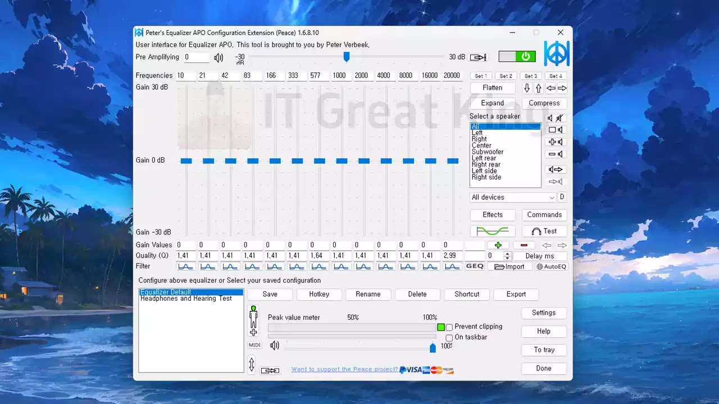Image resolution: width=719 pixels, height=404 pixels.
Task: Click the left arrow icon beside Flatten
Action: tap(551, 88)
